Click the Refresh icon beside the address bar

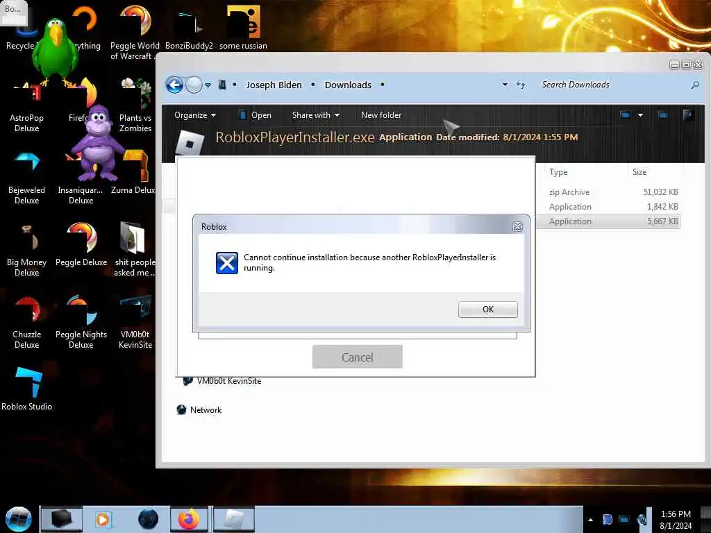521,85
